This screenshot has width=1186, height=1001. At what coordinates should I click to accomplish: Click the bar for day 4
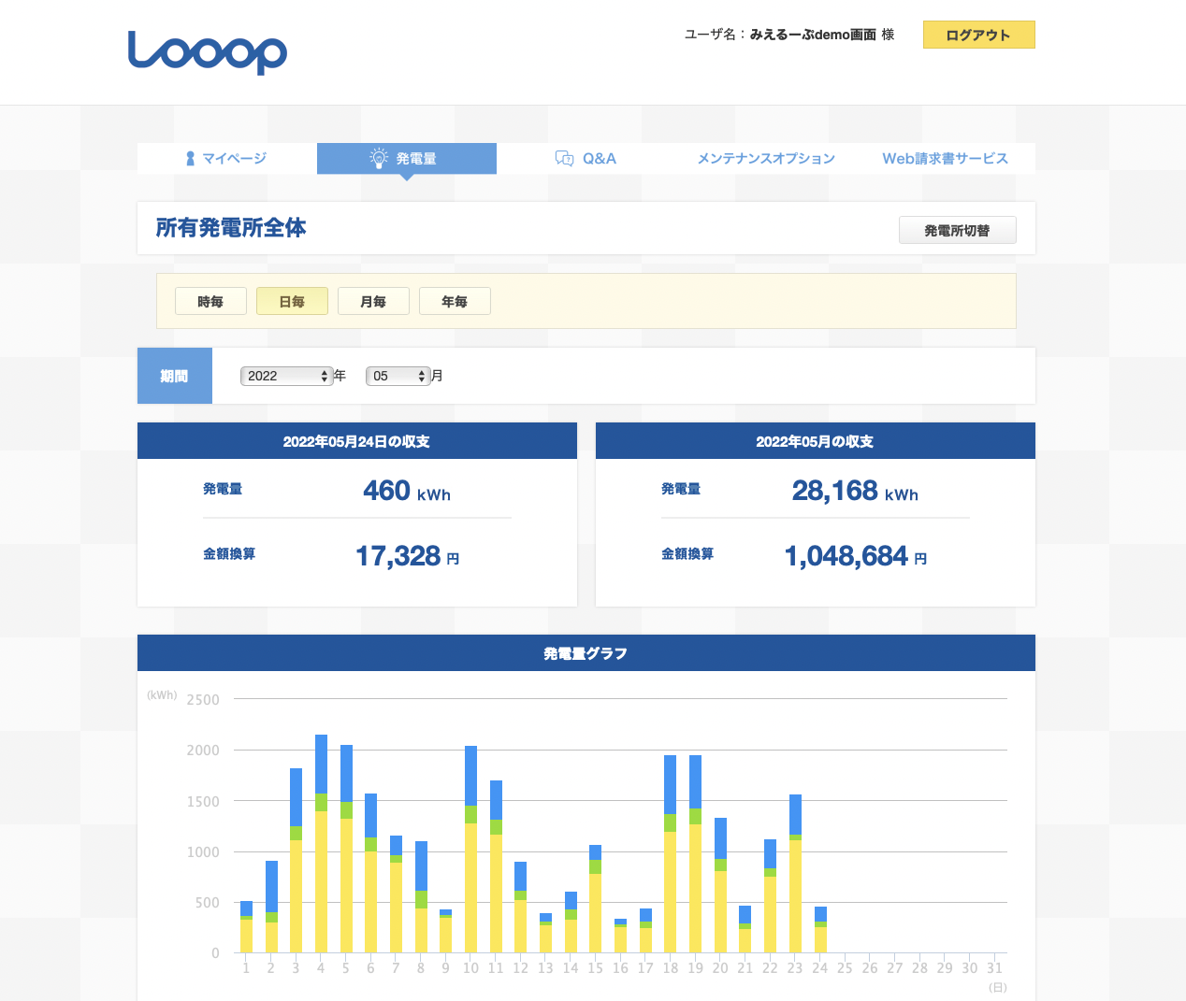coord(321,844)
